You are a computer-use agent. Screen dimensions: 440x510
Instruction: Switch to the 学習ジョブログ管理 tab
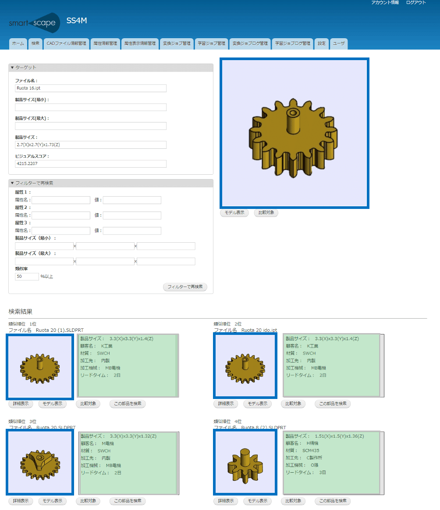tap(292, 43)
